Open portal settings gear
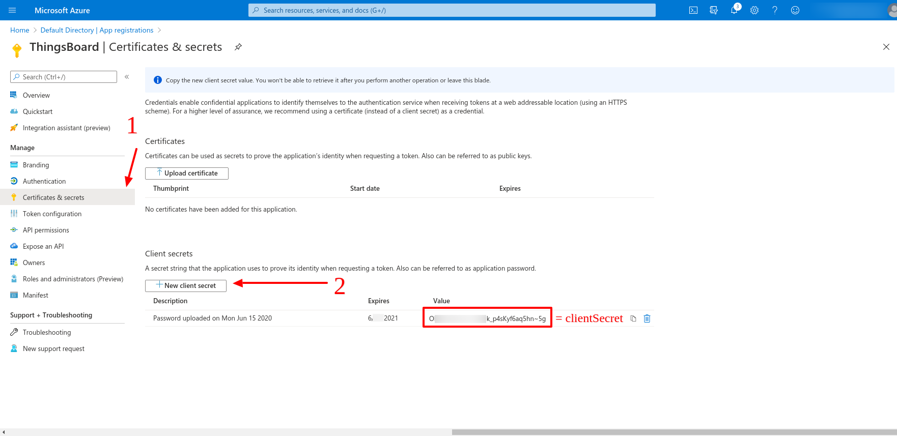Screen dimensions: 897x436 754,10
